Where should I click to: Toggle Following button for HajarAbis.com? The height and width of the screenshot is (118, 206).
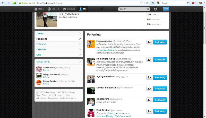(x=160, y=42)
